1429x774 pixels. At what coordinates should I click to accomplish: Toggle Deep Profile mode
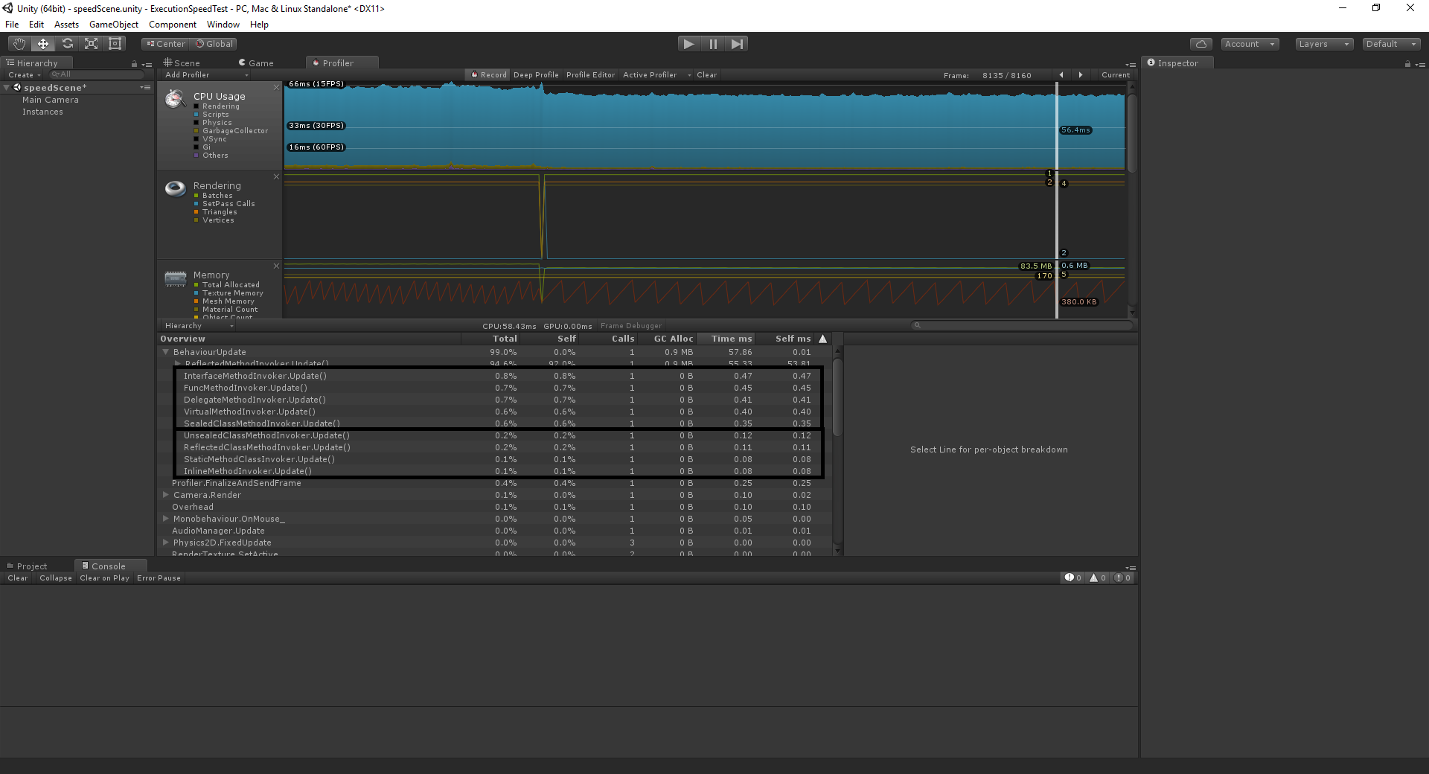536,75
